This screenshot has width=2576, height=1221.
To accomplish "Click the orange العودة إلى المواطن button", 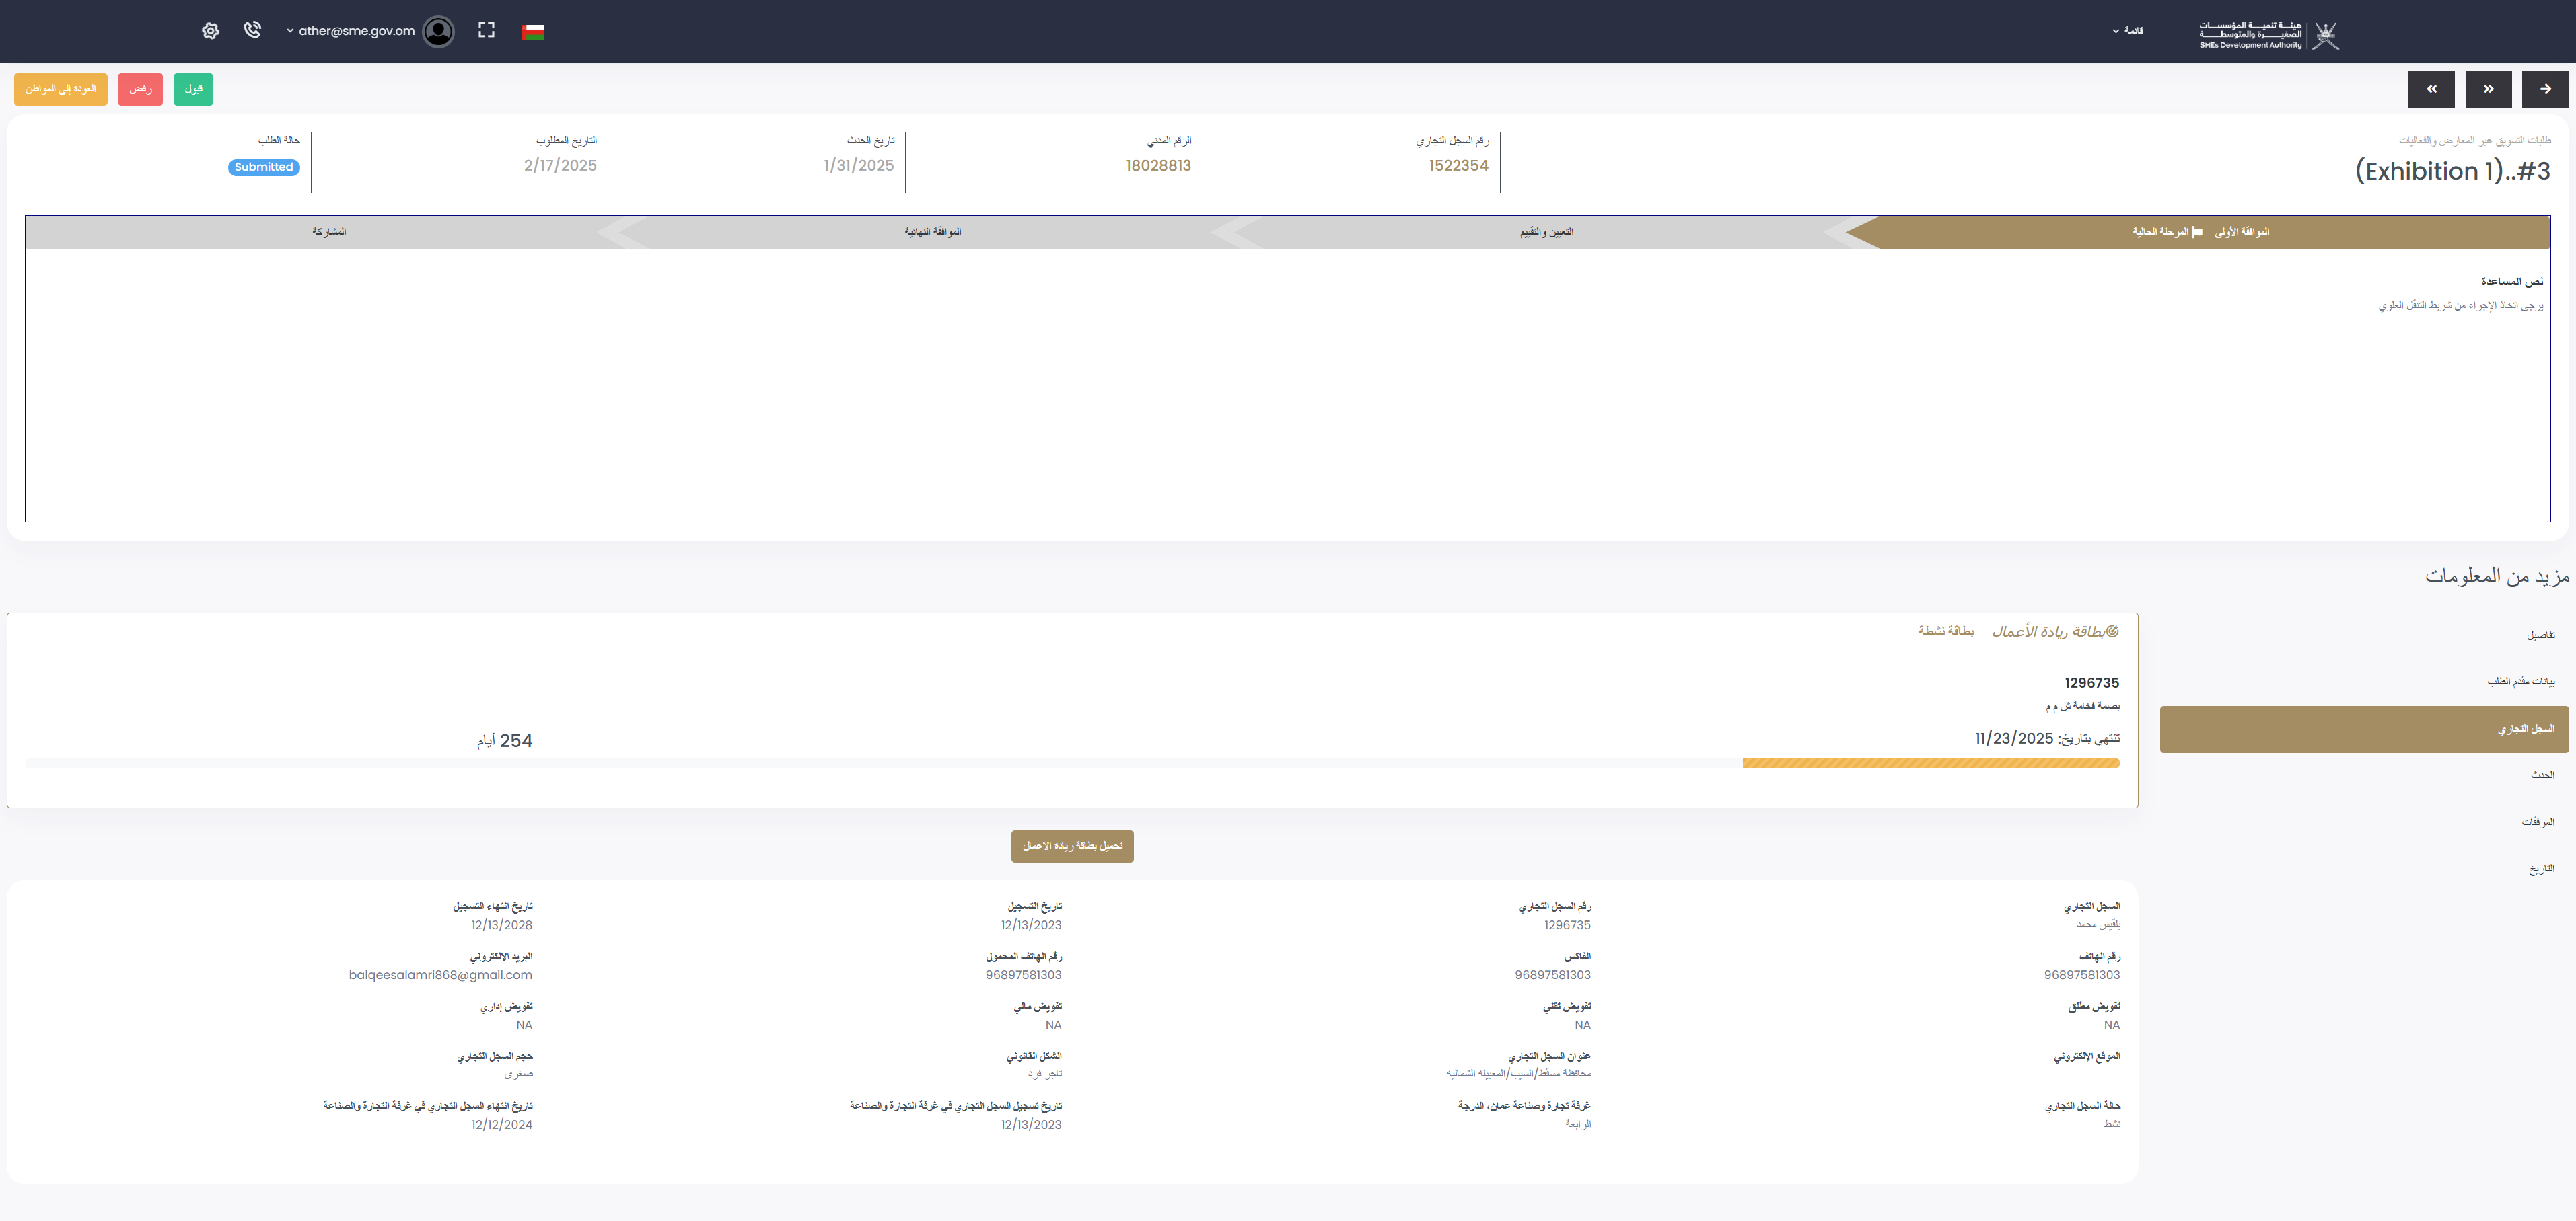I will [x=61, y=89].
